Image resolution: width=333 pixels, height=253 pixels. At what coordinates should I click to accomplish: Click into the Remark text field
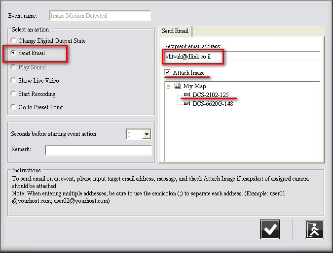tap(98, 150)
